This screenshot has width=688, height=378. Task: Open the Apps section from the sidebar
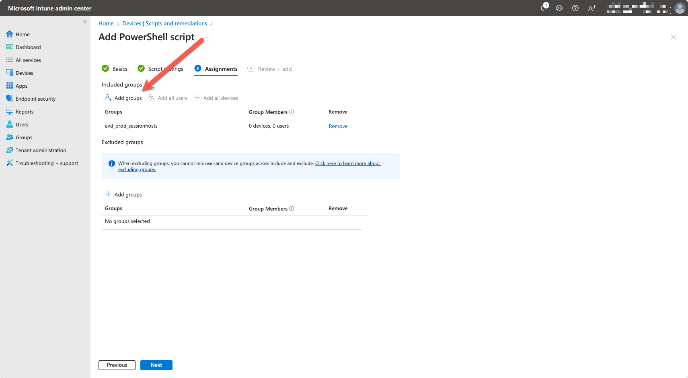pos(21,85)
